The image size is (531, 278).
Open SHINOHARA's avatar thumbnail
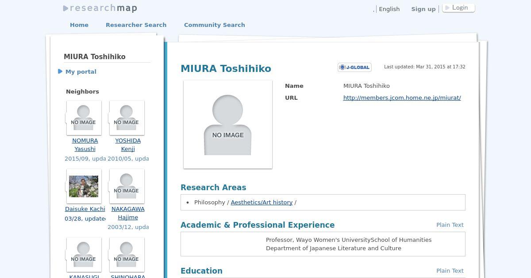point(127,255)
